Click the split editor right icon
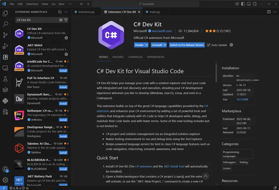 [x=269, y=12]
